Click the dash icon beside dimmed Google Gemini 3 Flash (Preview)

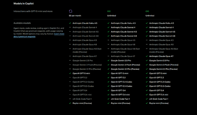click(x=70, y=65)
